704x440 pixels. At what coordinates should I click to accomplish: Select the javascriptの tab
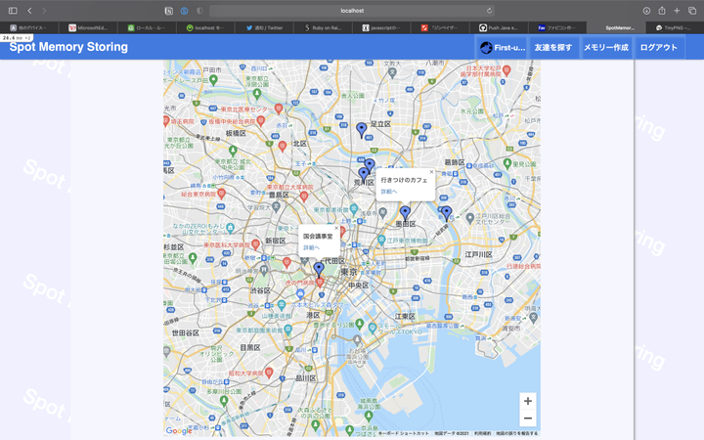(381, 27)
